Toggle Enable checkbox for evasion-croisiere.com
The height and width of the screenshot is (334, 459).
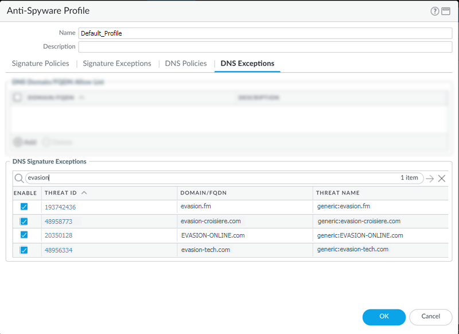pos(24,221)
